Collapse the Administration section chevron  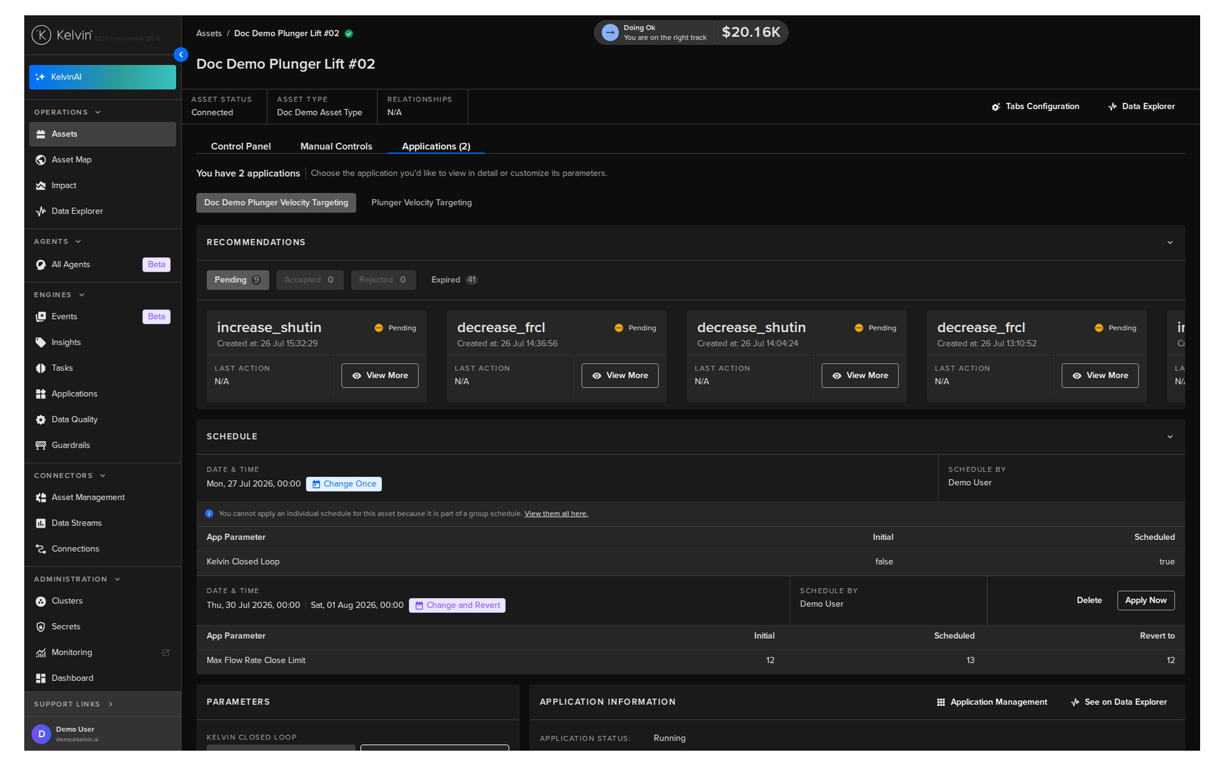117,580
